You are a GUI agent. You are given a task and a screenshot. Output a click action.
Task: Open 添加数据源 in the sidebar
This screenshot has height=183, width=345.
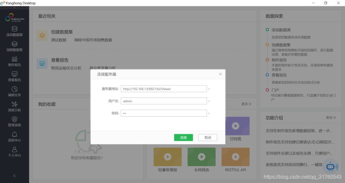14,31
